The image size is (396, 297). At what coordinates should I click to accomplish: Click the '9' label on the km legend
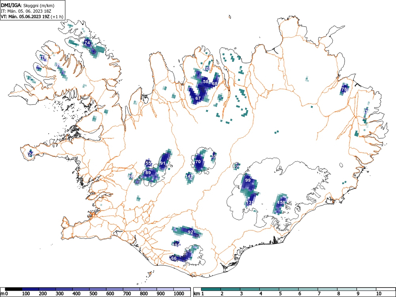[x=358, y=294]
